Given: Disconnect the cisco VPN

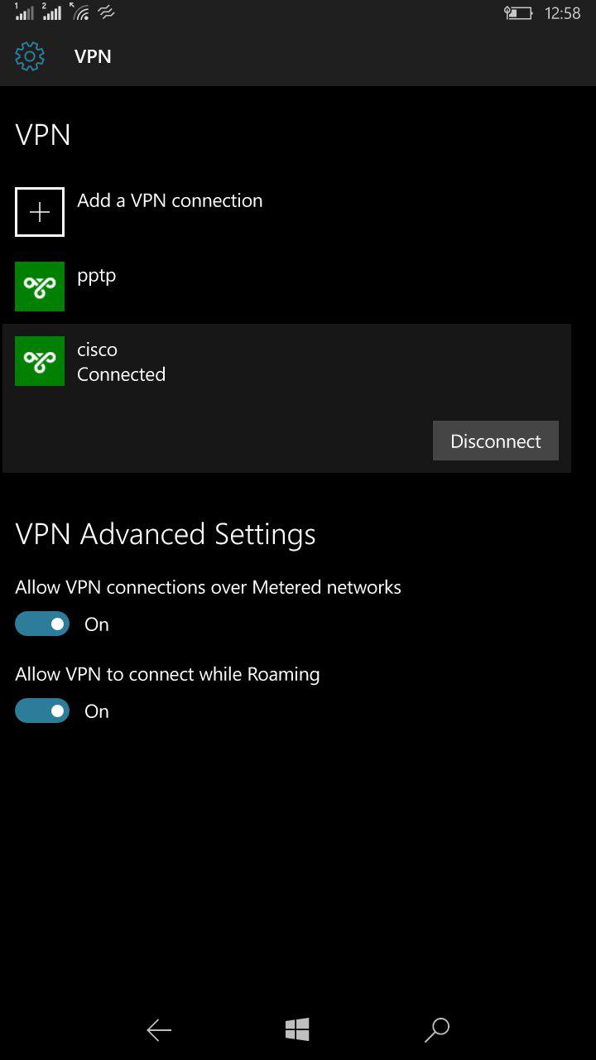Looking at the screenshot, I should 495,441.
